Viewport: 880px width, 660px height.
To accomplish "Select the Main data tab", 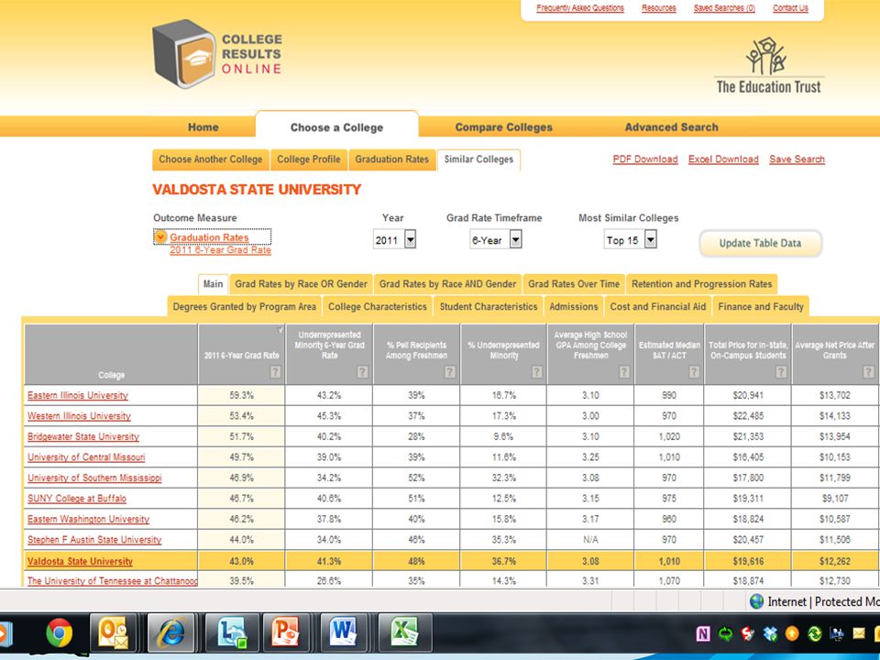I will tap(214, 284).
